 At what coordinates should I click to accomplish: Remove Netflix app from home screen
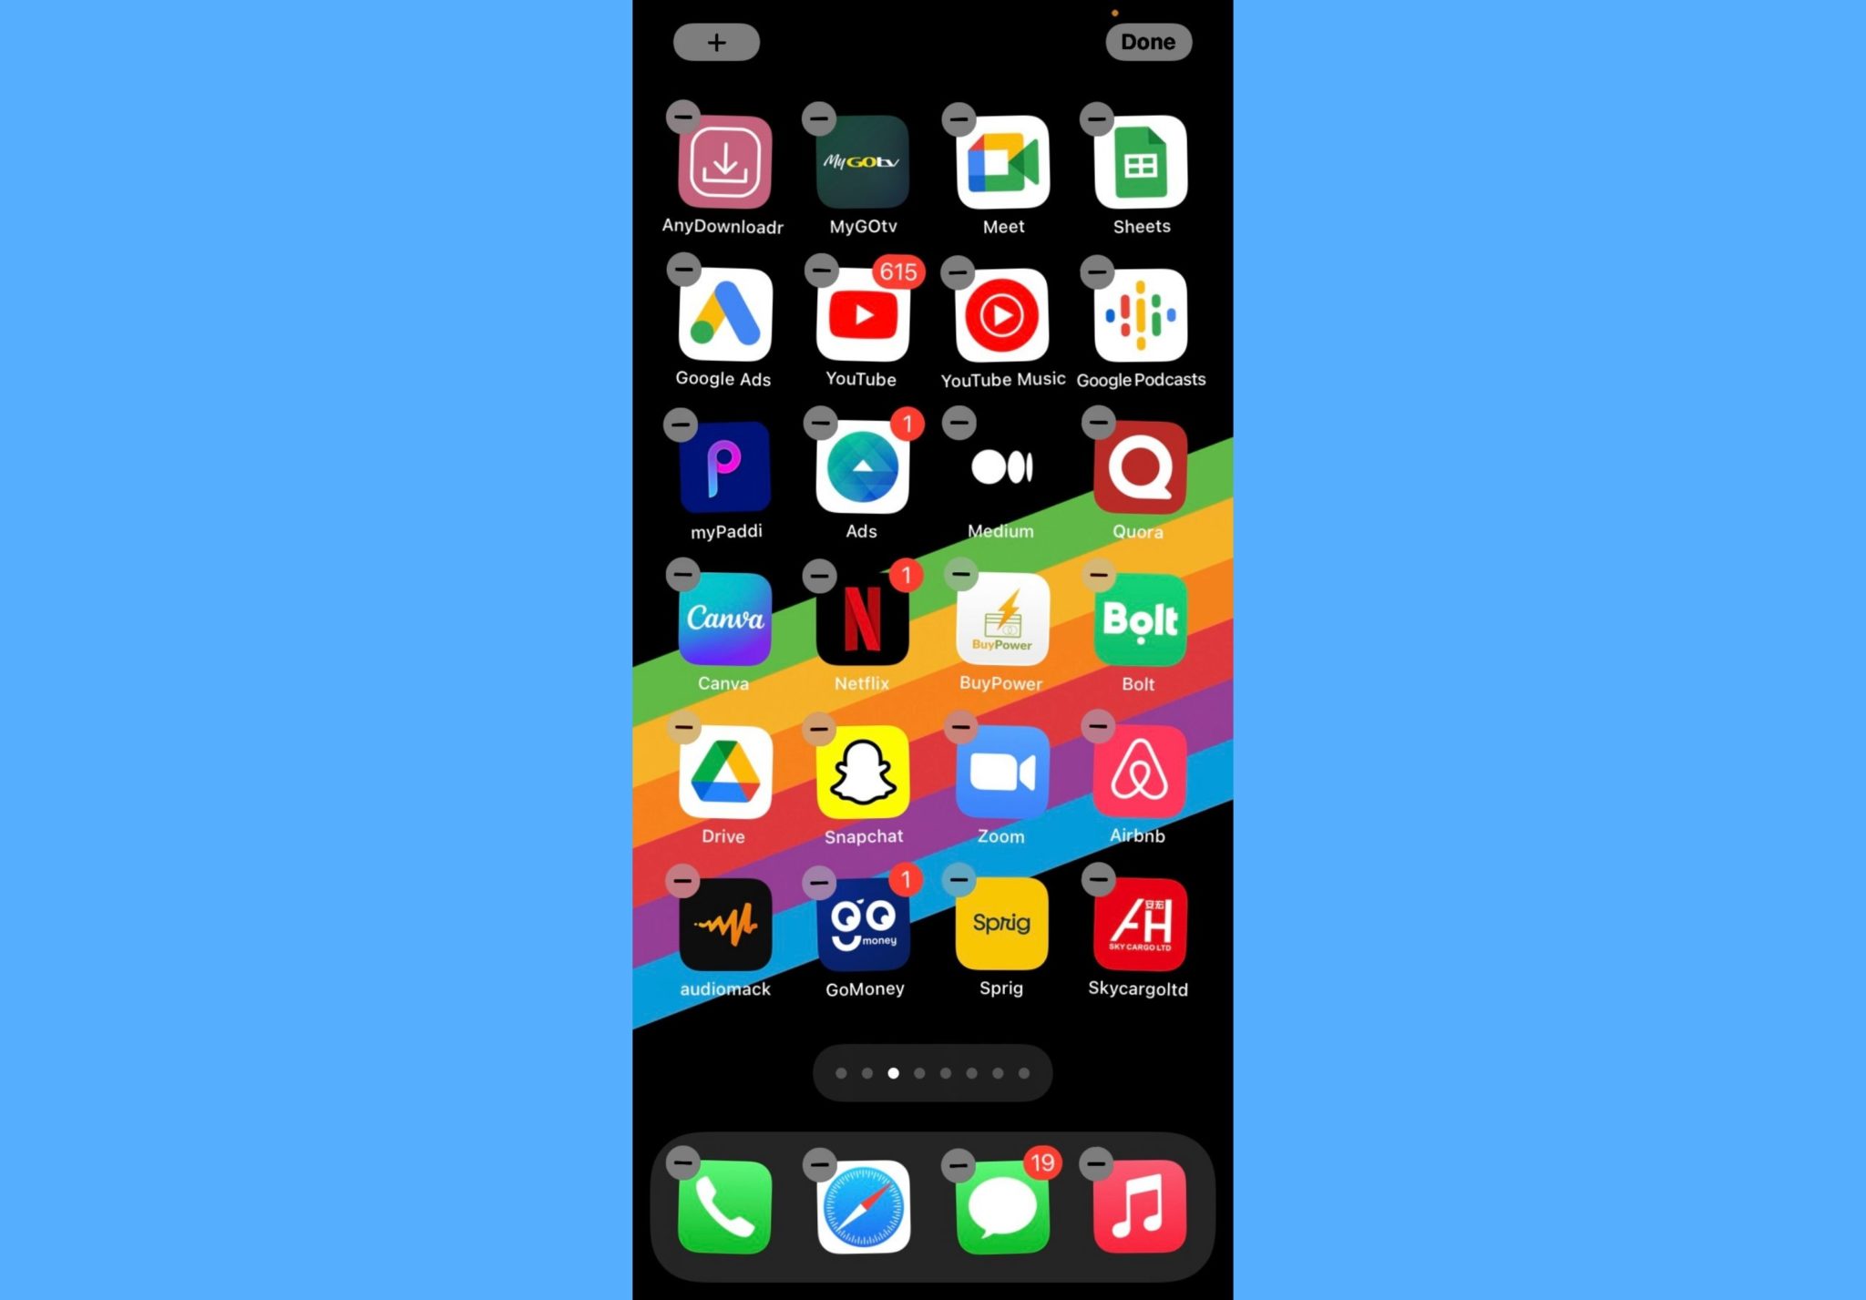tap(820, 574)
